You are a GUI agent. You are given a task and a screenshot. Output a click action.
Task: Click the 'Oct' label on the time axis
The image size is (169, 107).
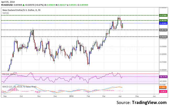21,96
